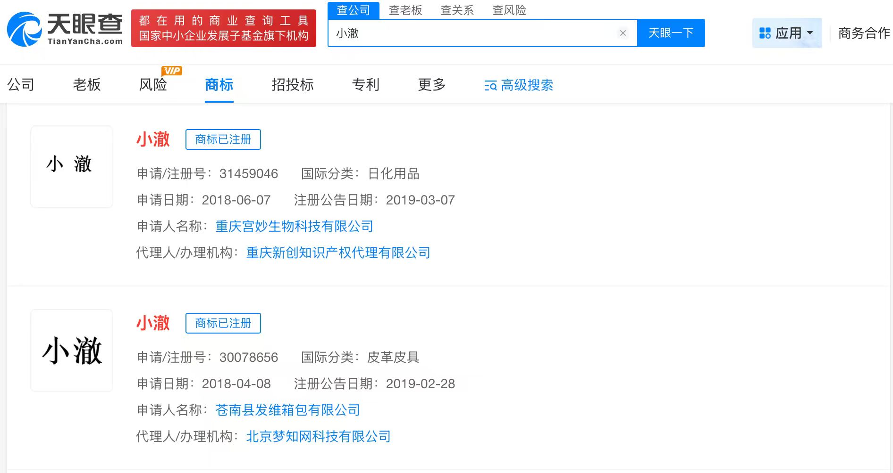Click the 商标已注册 status tag on second result
893x473 pixels.
[x=223, y=323]
